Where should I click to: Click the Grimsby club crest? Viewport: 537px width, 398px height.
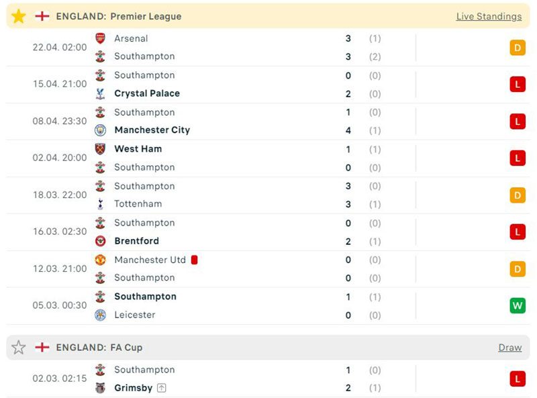[x=100, y=388]
